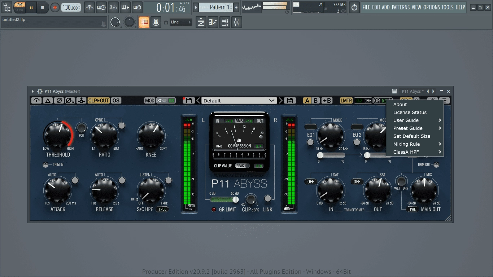Select compare slot A button

307,101
